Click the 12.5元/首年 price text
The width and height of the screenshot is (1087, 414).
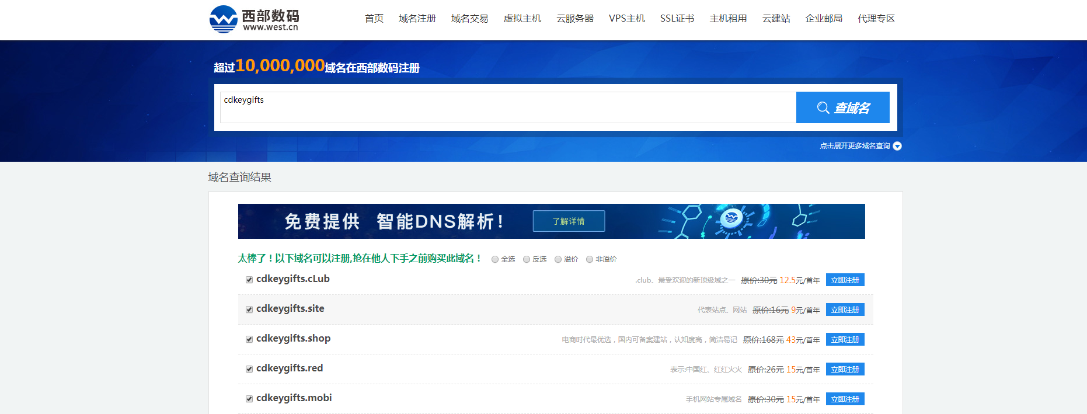click(x=800, y=280)
